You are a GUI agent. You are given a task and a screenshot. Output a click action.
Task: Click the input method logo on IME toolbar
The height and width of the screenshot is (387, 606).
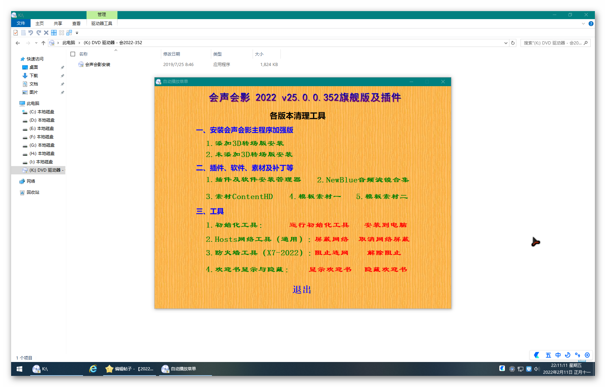pyautogui.click(x=537, y=355)
